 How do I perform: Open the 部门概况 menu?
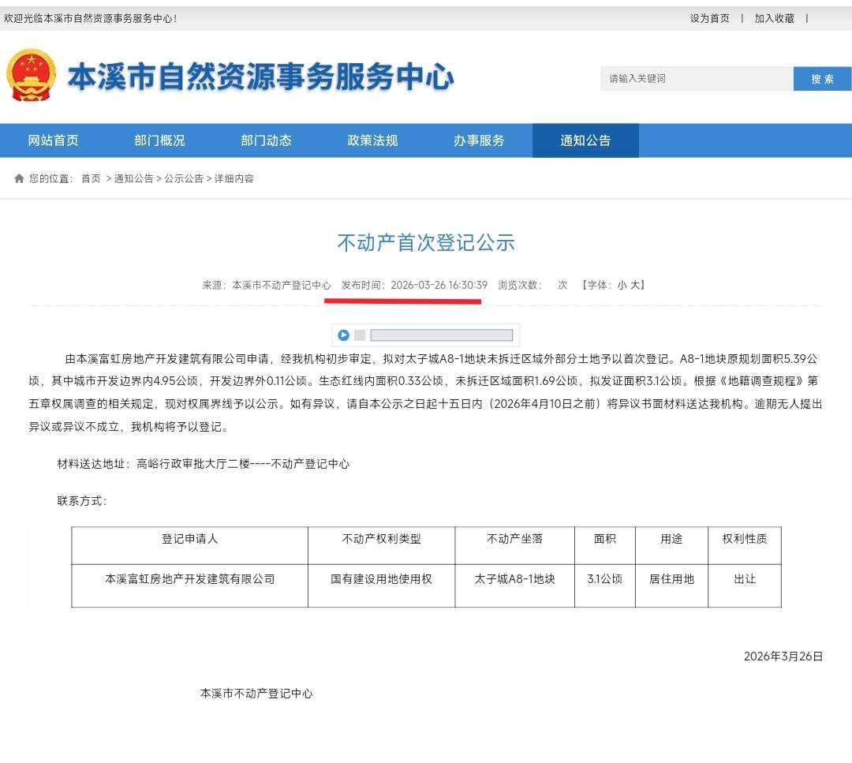159,140
